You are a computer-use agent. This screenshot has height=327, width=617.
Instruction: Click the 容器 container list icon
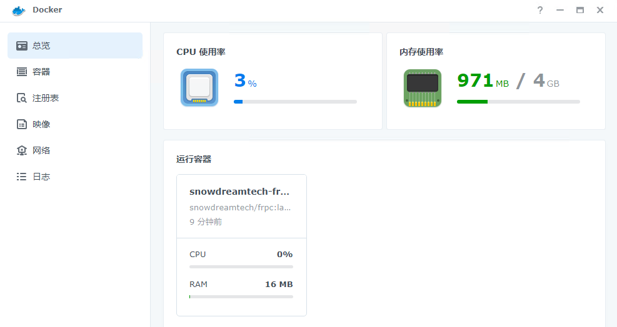coord(22,72)
